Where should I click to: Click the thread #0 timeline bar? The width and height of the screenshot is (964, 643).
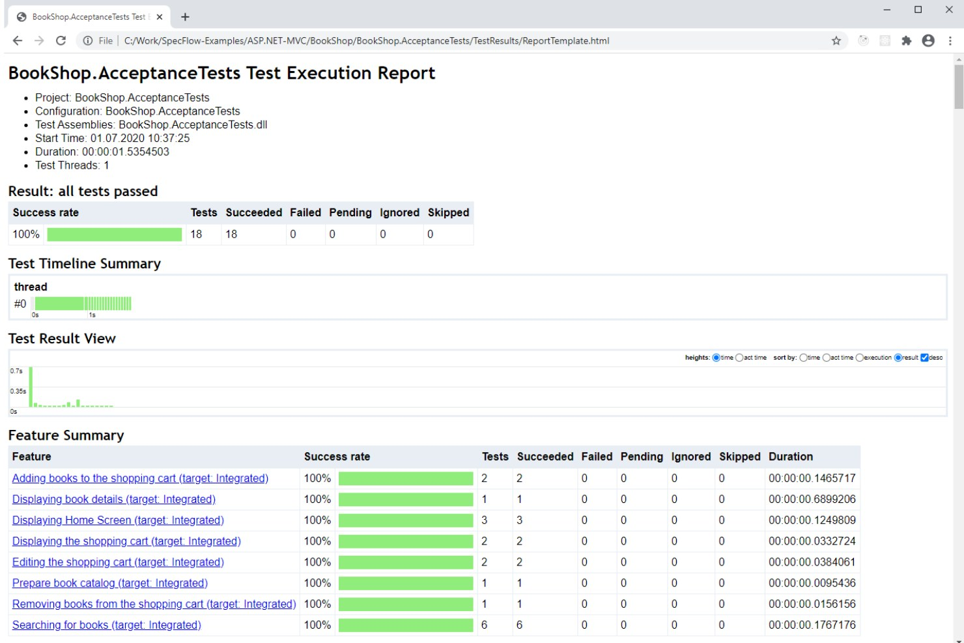tap(83, 303)
